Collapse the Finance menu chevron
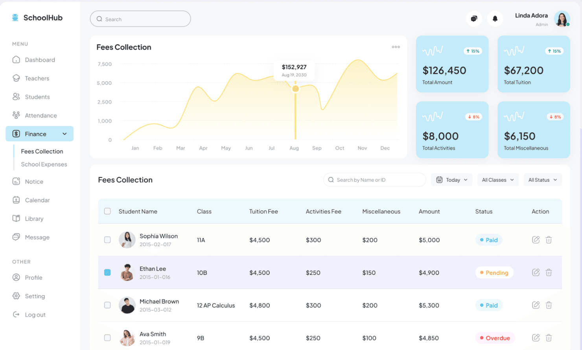Image resolution: width=582 pixels, height=350 pixels. 64,134
